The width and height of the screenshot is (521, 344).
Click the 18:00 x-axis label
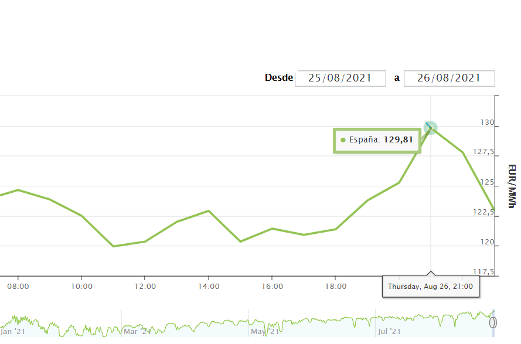336,287
